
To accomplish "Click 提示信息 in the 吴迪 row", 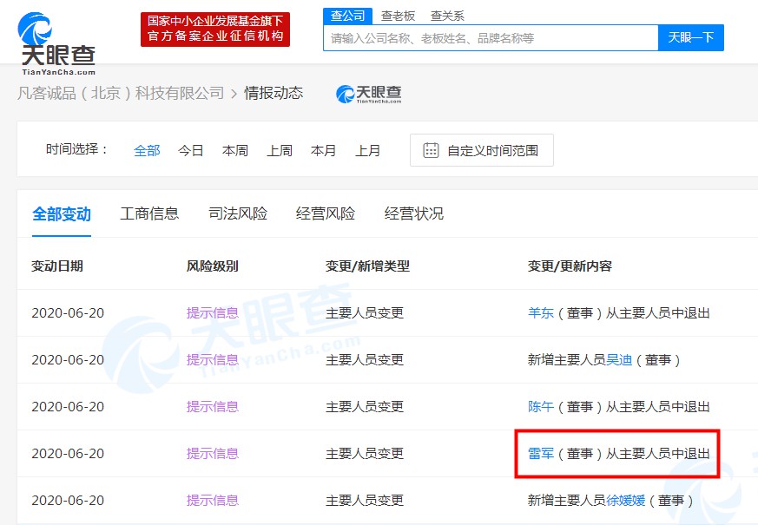I will (x=212, y=360).
